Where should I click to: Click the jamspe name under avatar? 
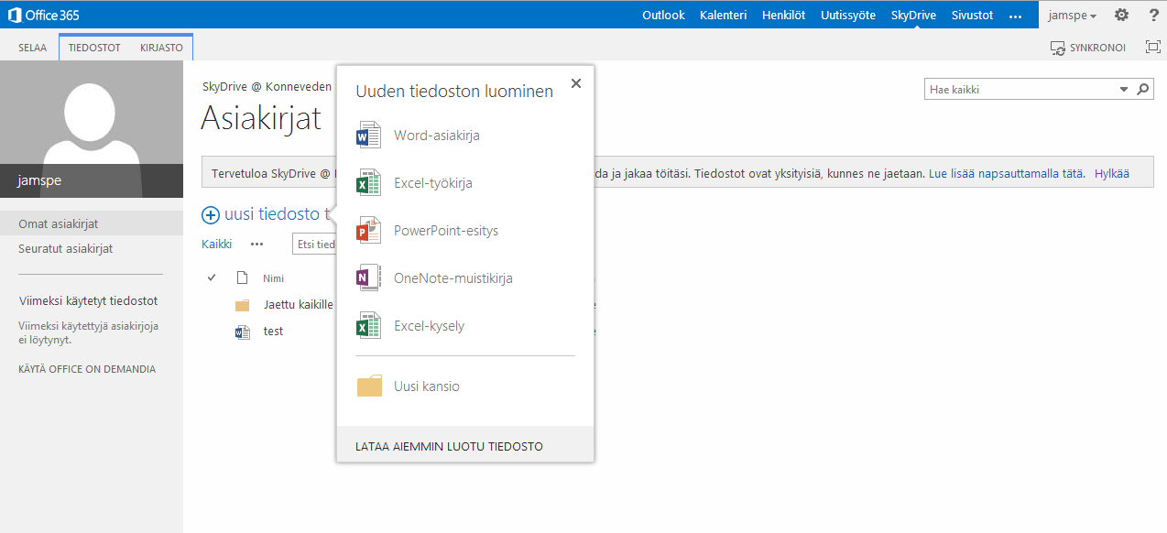click(x=39, y=180)
